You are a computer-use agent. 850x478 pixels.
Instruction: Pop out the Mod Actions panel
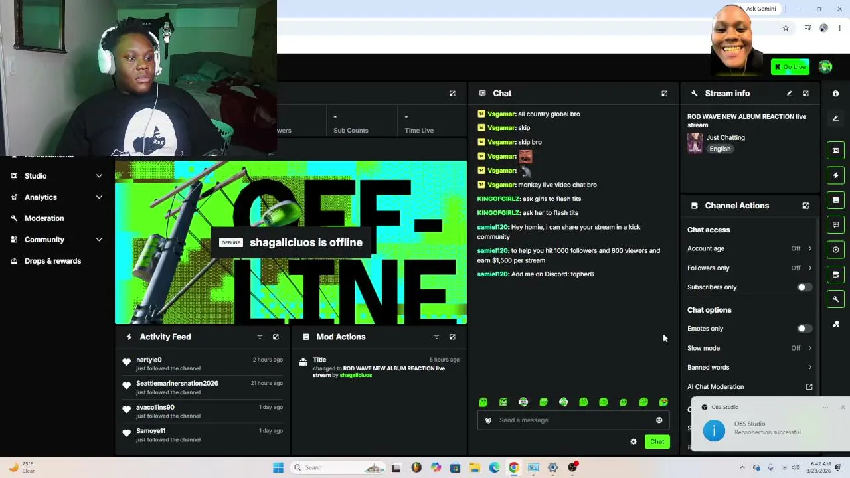tap(452, 337)
